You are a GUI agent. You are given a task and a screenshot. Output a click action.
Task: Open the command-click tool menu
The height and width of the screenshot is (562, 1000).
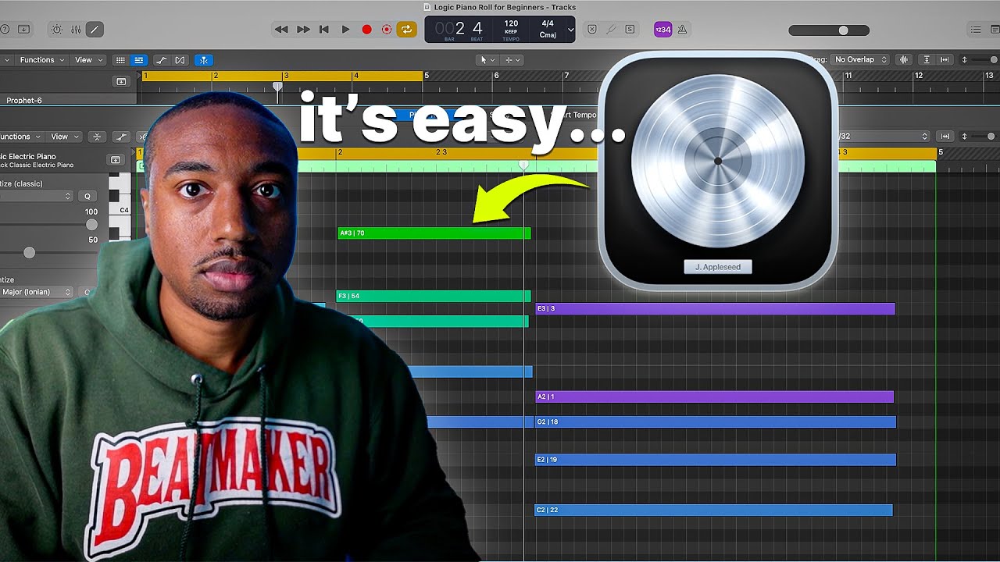(x=512, y=60)
